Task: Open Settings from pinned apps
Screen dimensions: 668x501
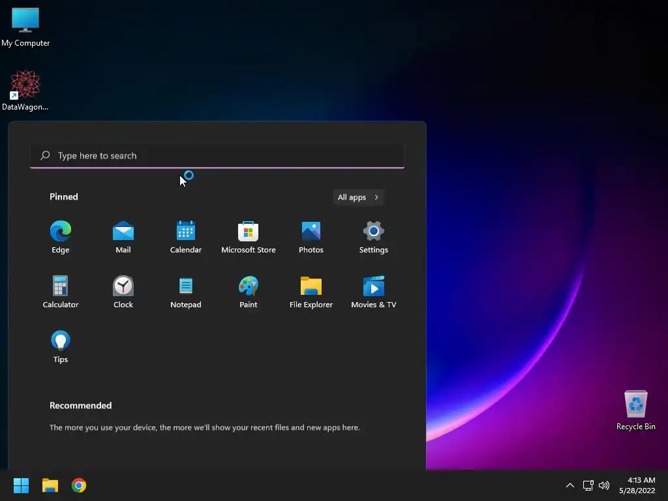Action: [374, 237]
